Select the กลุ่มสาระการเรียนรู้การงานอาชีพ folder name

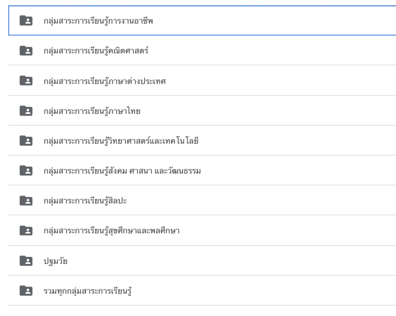[x=98, y=20]
